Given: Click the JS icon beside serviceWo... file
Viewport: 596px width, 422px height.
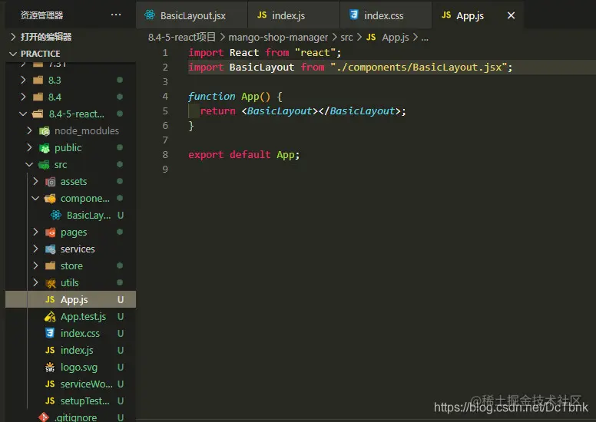Looking at the screenshot, I should 50,384.
